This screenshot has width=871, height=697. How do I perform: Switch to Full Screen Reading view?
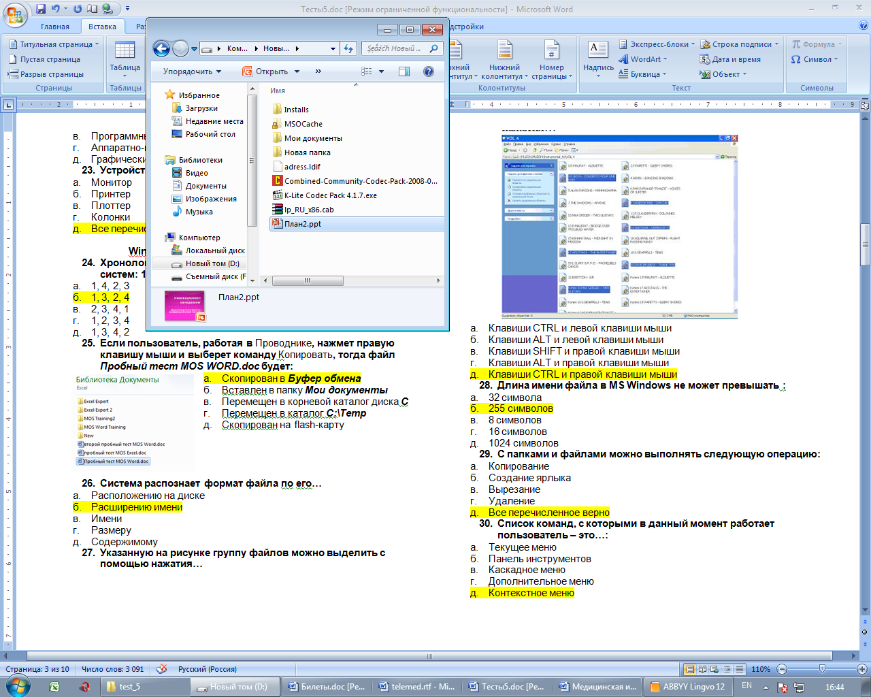[x=702, y=669]
